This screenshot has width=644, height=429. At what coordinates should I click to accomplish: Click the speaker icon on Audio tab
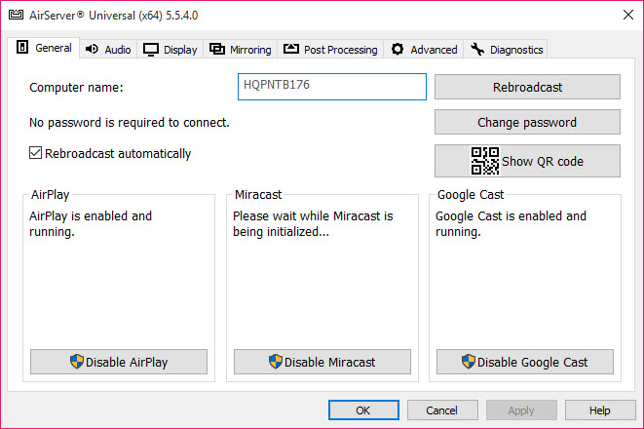pos(92,49)
